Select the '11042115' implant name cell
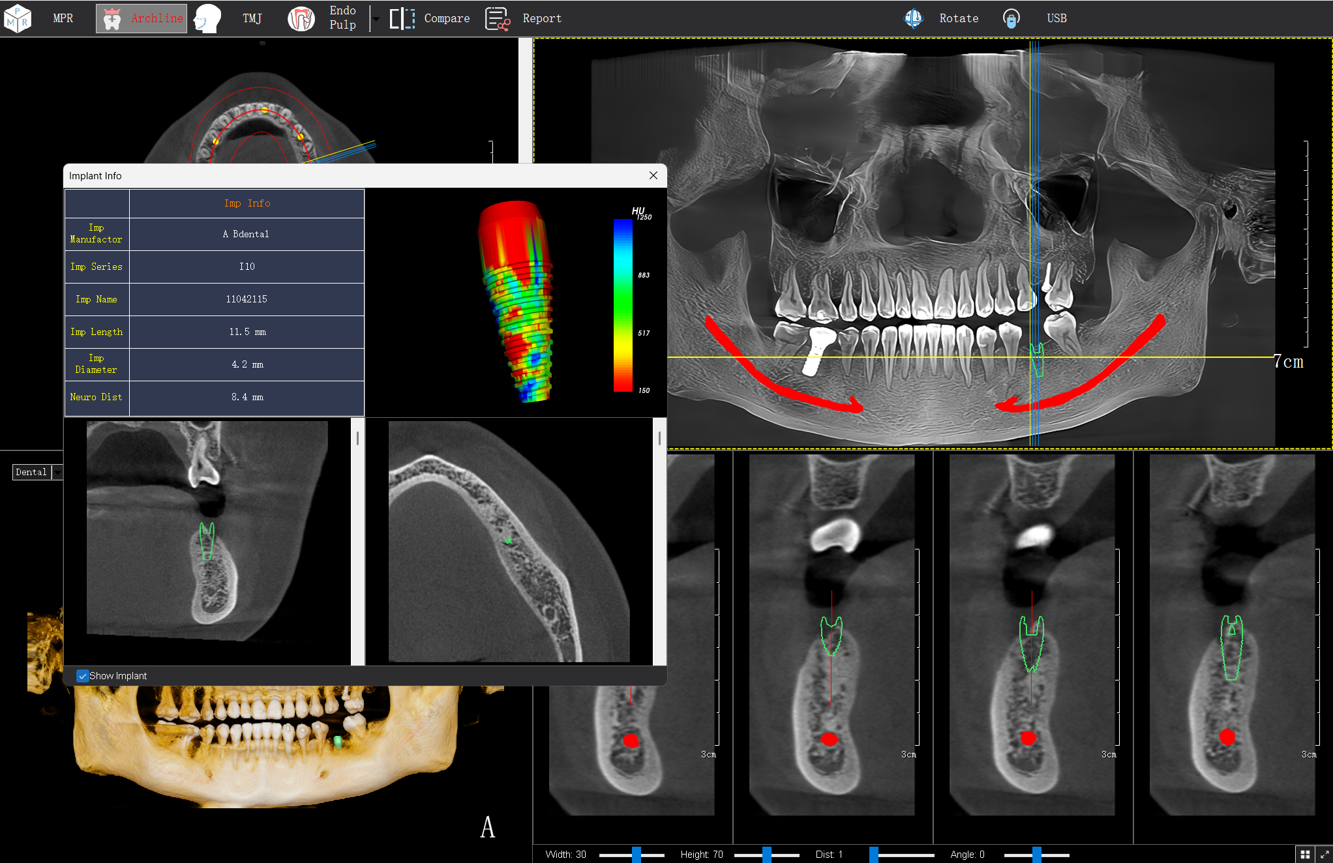The height and width of the screenshot is (863, 1333). click(x=247, y=299)
